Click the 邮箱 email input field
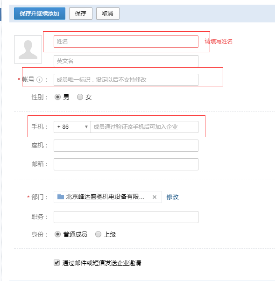Screen dimensions: 275x281 pos(126,164)
